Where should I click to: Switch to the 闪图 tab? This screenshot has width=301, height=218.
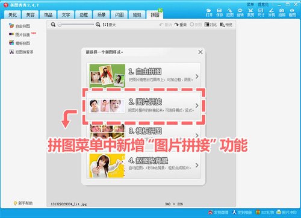point(119,14)
